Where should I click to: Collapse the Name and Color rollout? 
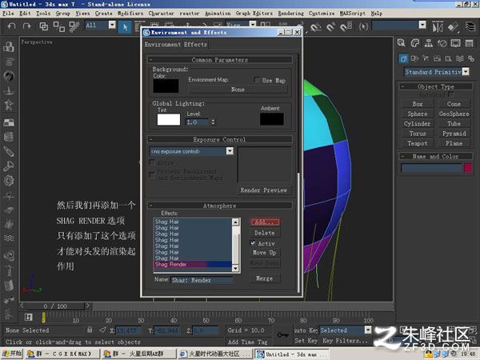tap(436, 156)
